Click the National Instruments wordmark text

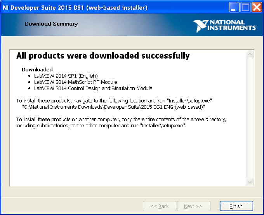tap(233, 25)
